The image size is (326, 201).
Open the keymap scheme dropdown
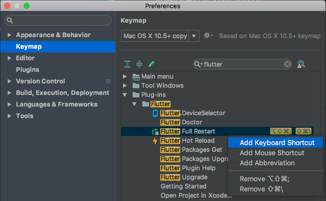[194, 36]
